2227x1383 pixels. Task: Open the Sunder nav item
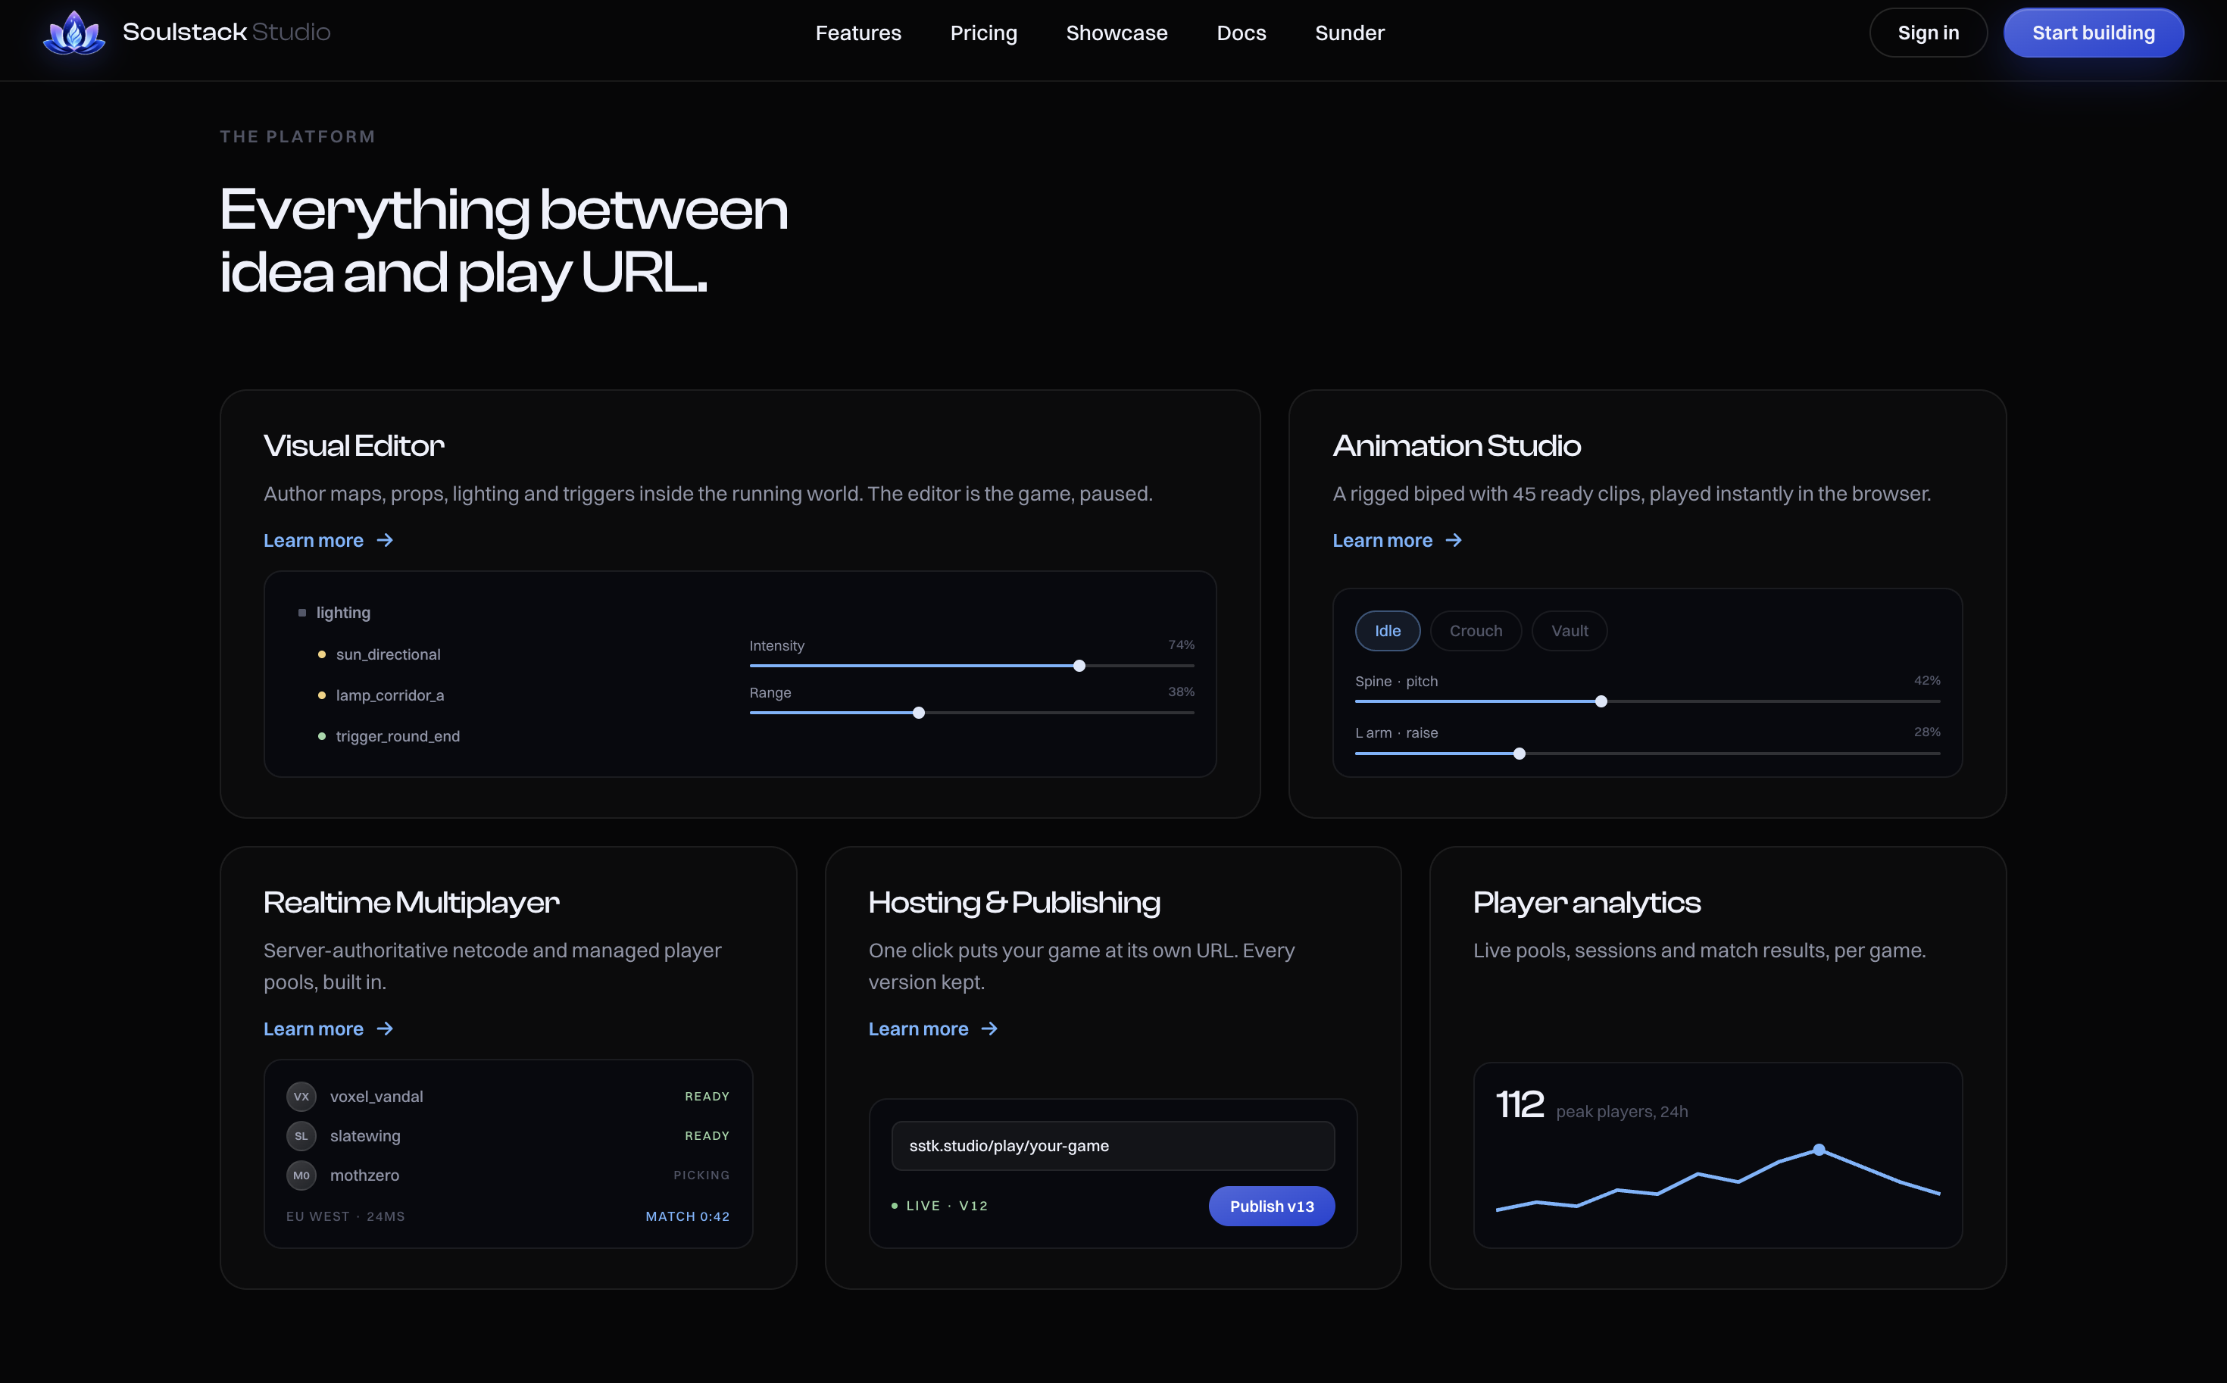1349,33
